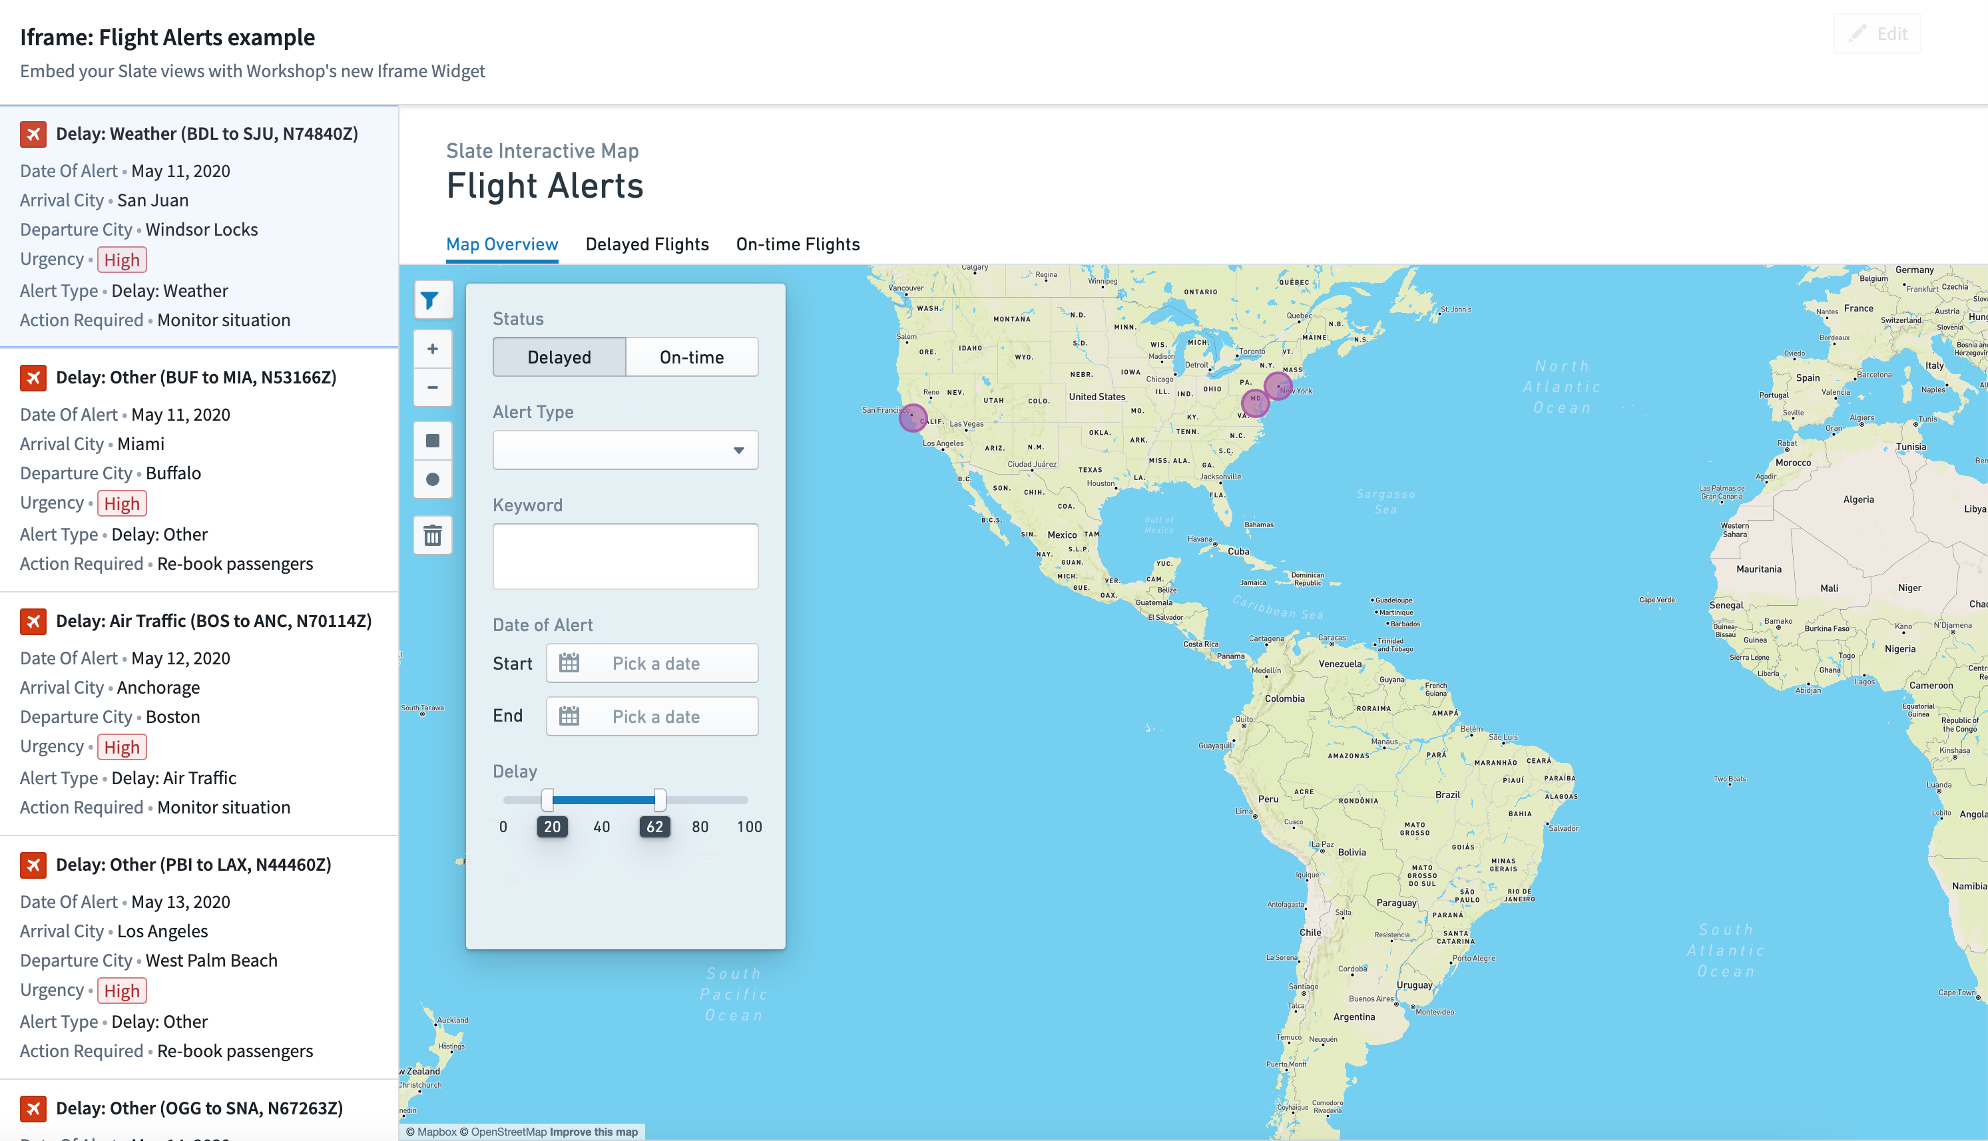Click the circle draw tool icon
This screenshot has height=1141, width=1988.
(x=433, y=479)
